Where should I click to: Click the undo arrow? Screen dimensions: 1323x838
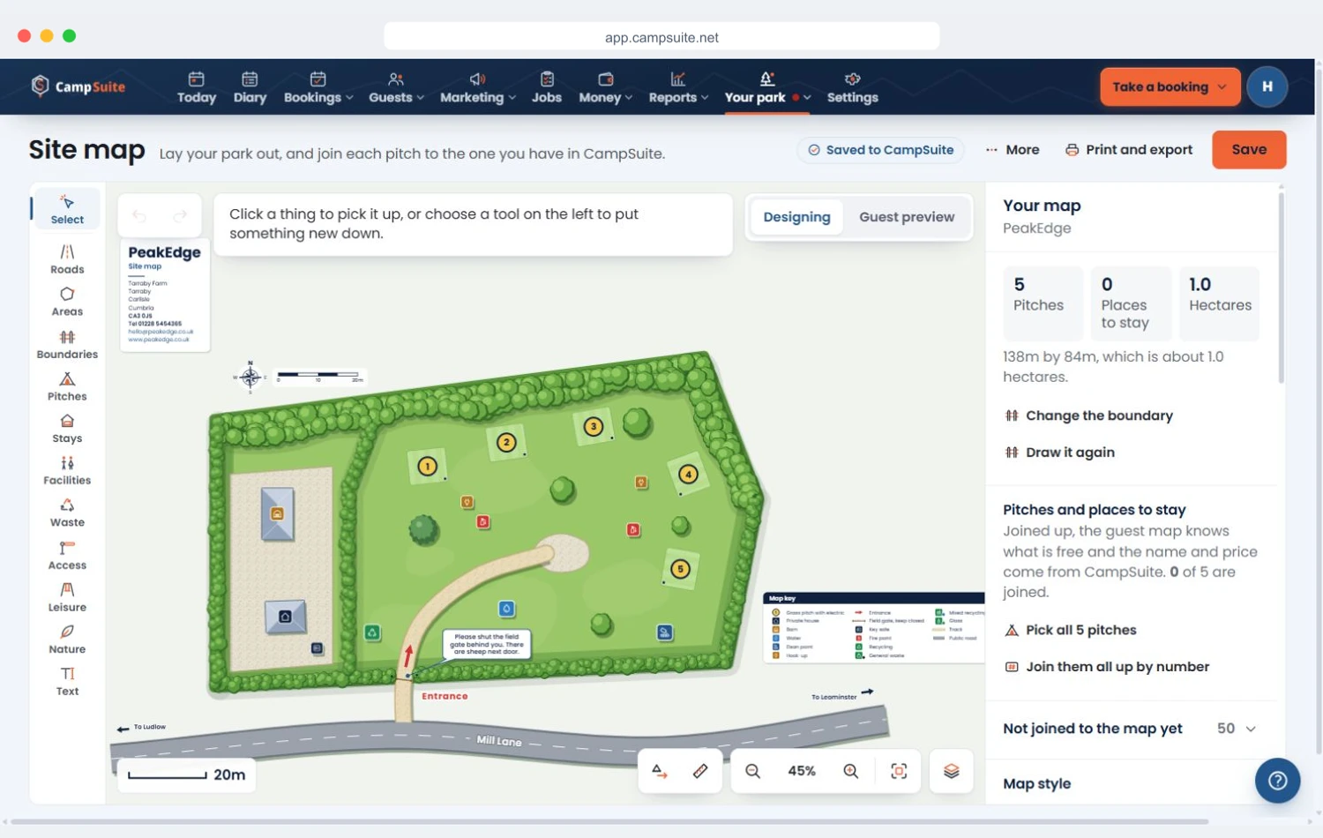139,215
